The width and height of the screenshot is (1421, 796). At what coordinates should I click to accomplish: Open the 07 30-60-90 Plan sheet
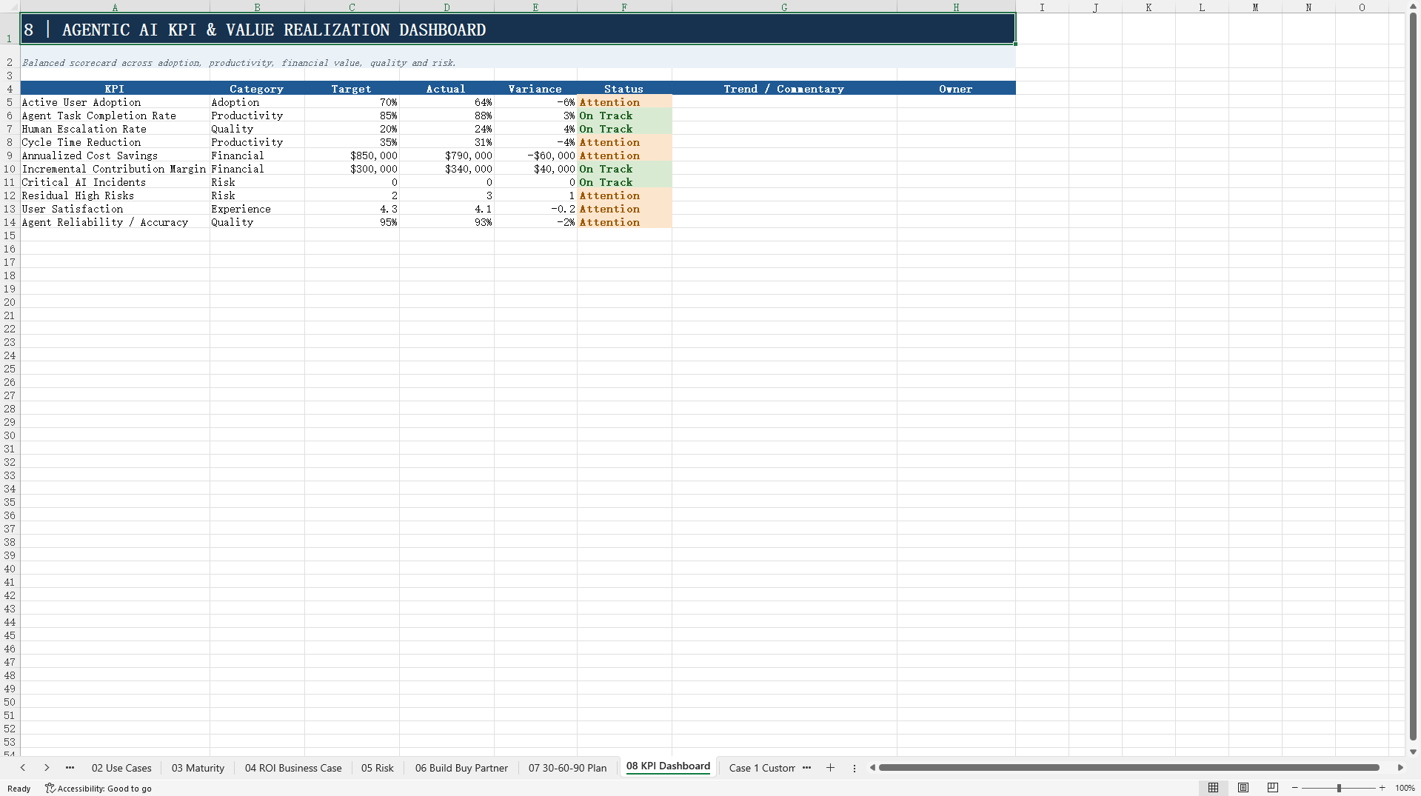click(x=567, y=768)
